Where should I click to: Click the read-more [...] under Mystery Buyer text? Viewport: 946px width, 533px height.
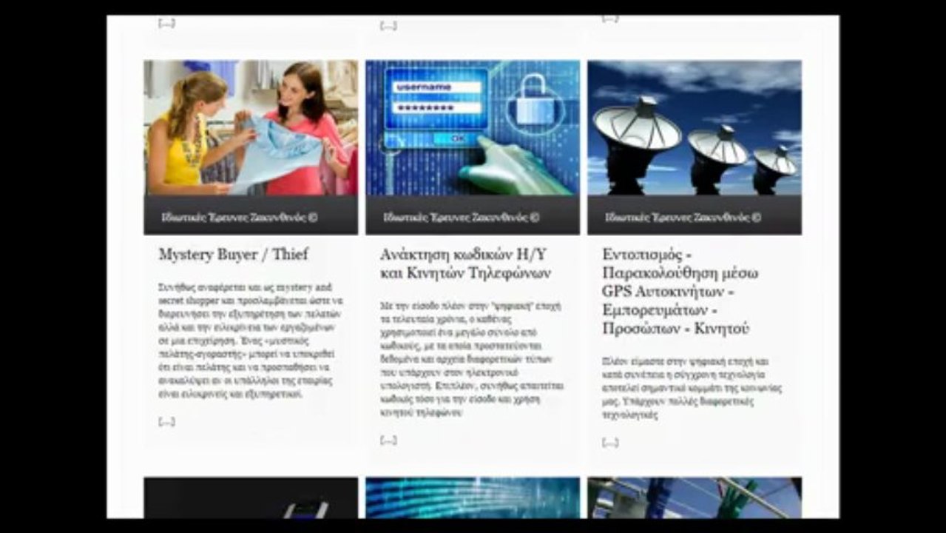point(166,422)
